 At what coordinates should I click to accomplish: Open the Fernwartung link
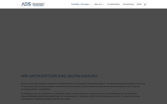[128, 4]
